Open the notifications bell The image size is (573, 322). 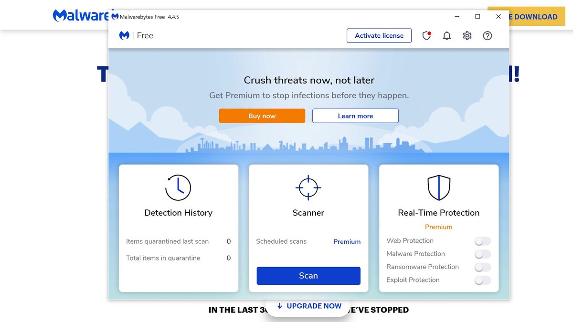(x=447, y=36)
